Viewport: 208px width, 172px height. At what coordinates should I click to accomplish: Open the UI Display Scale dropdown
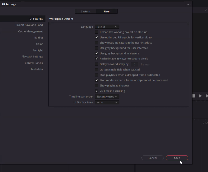(107, 102)
